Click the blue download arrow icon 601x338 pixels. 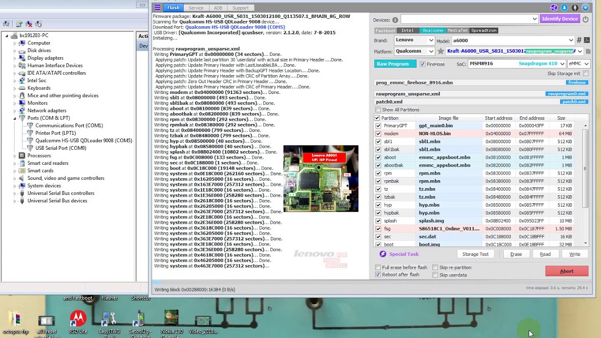564,8
